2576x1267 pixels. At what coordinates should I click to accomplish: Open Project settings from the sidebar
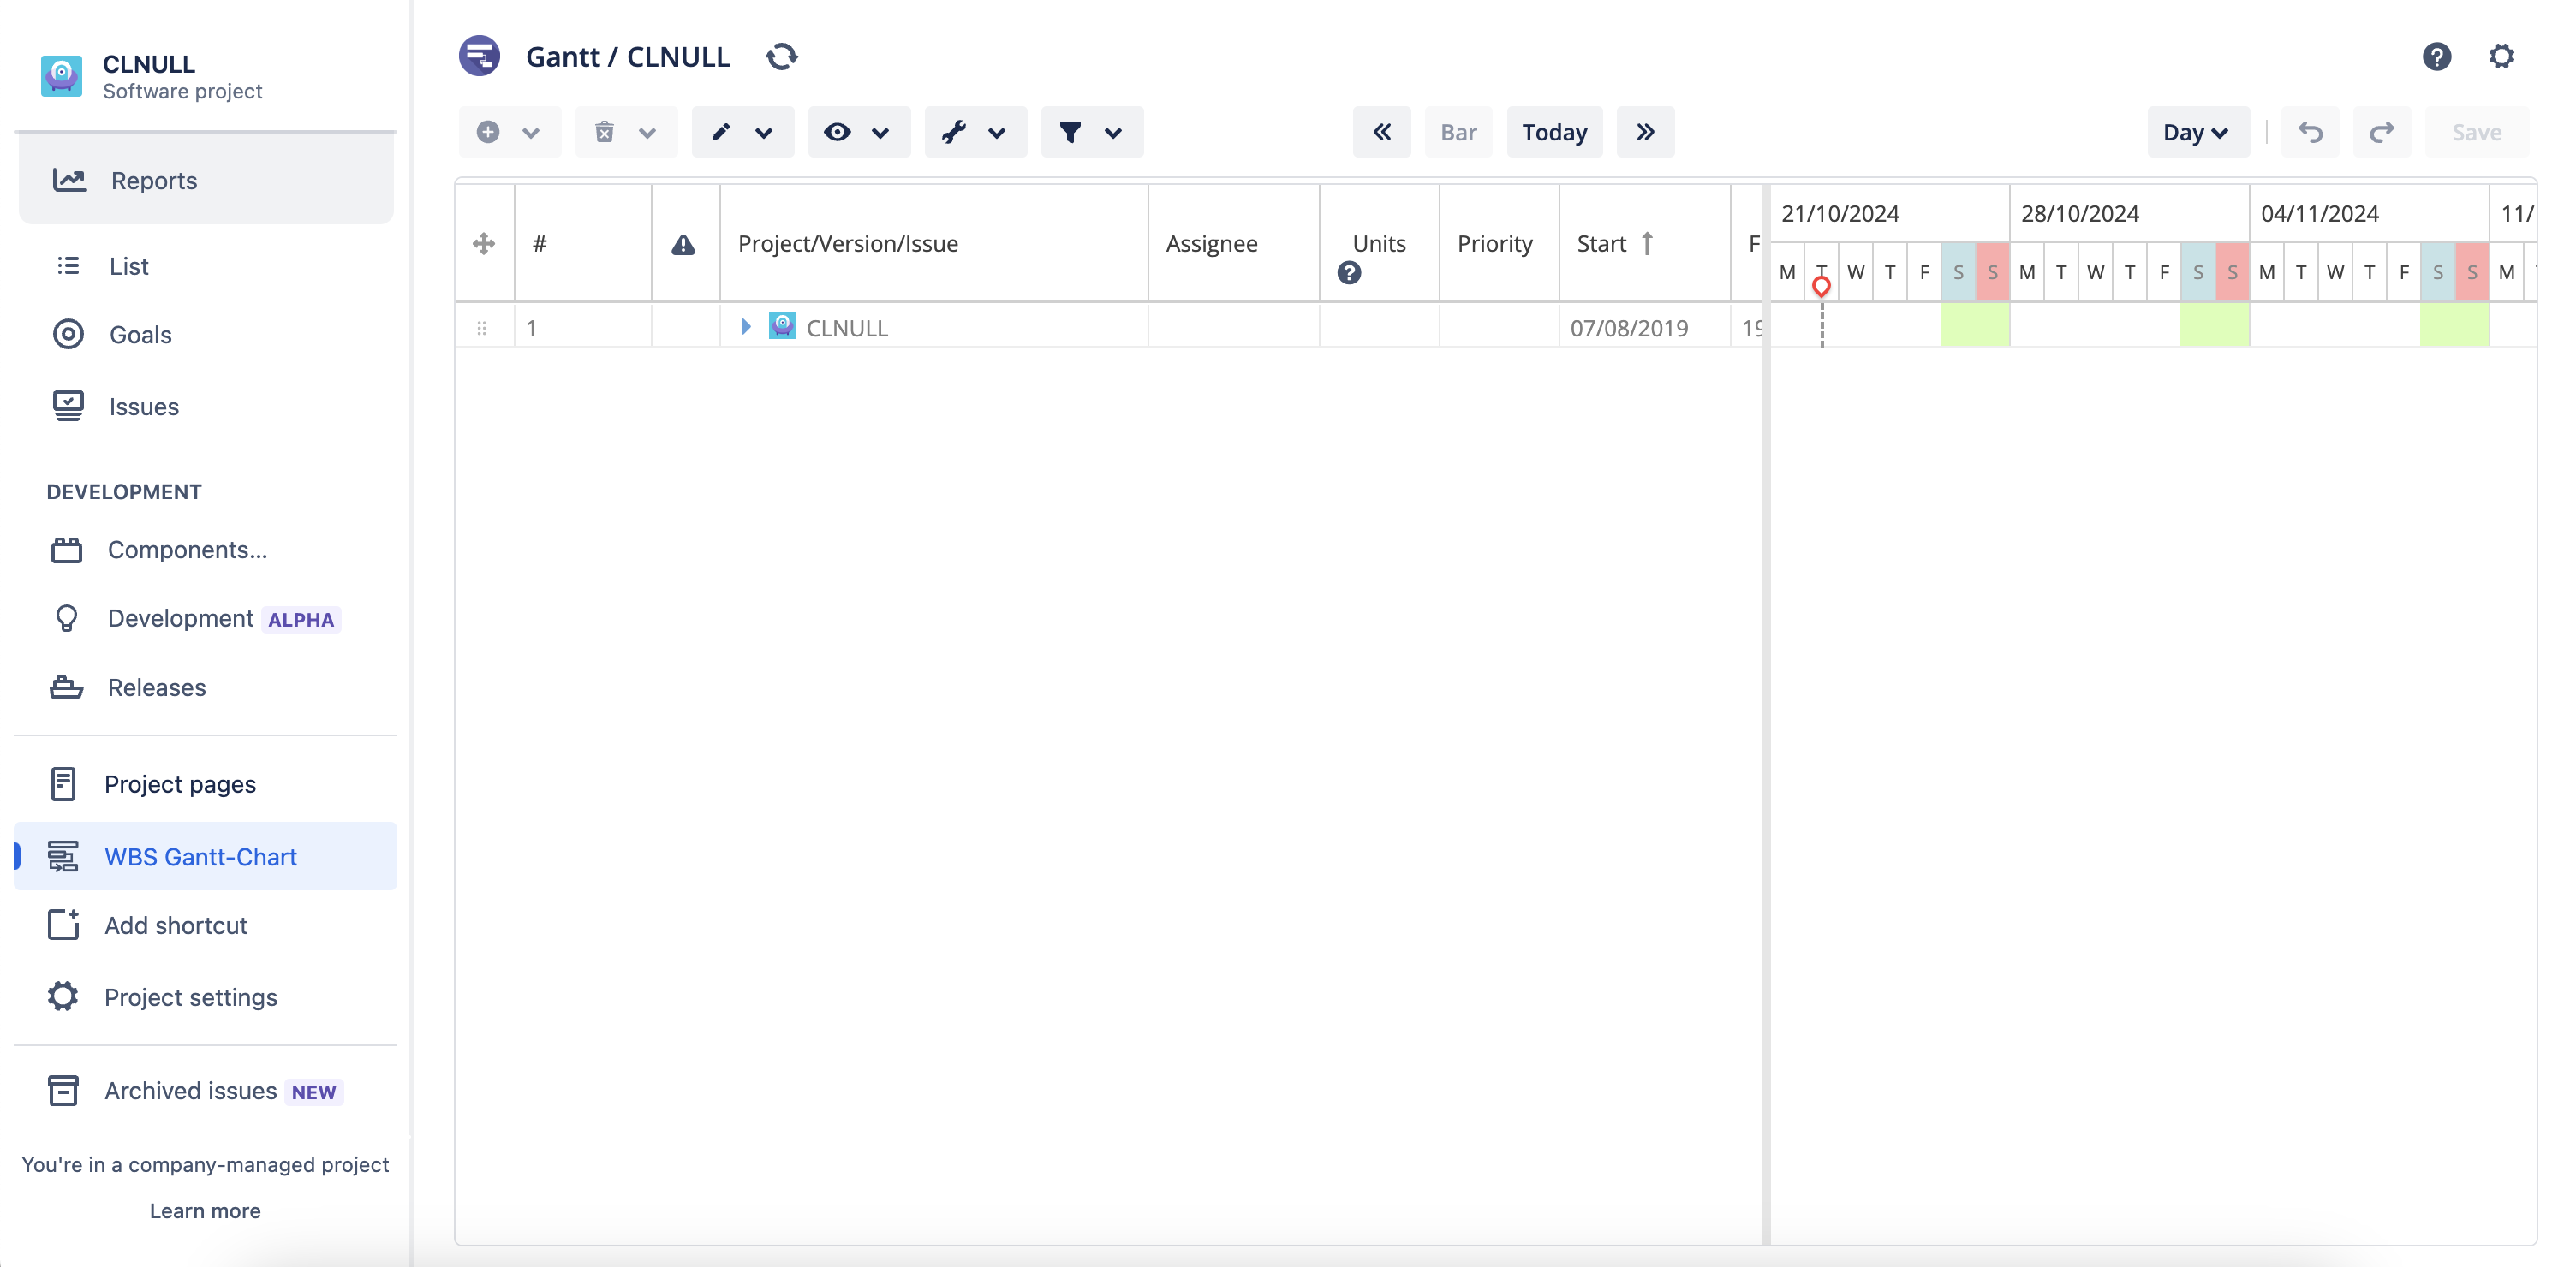point(190,997)
